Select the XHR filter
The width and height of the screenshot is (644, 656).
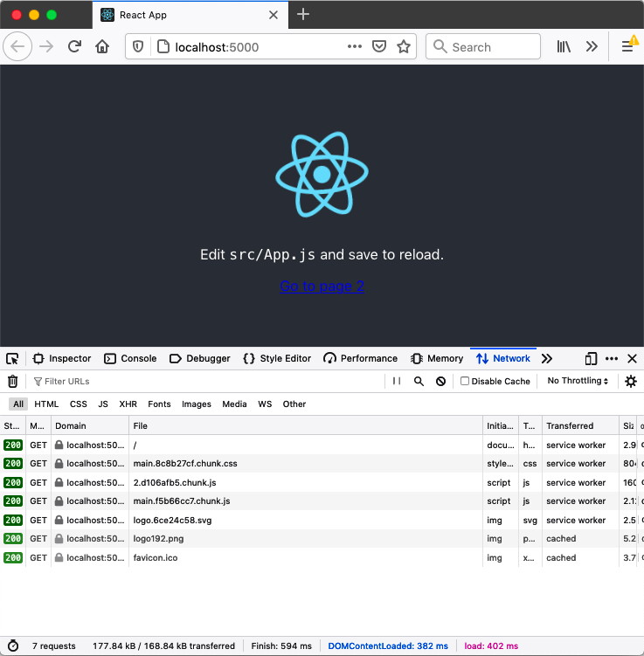128,404
